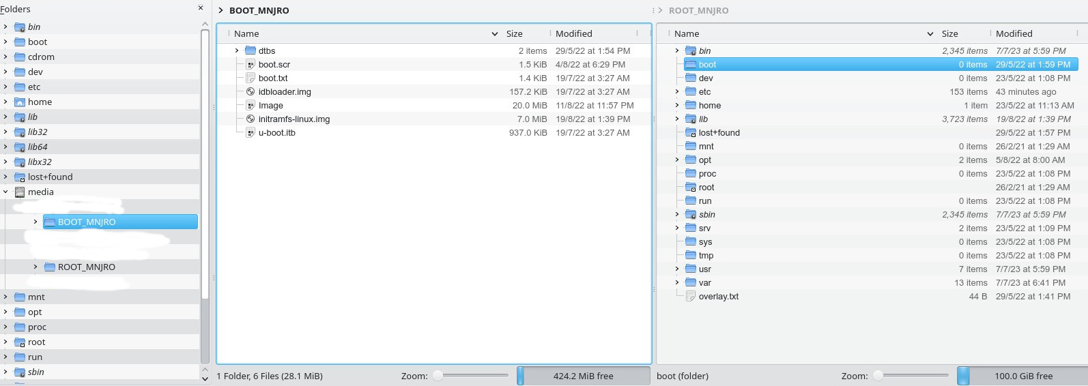Click the home folder icon in sidebar
Image resolution: width=1088 pixels, height=386 pixels.
click(20, 102)
